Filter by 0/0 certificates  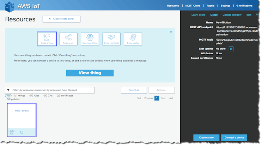[x=65, y=96]
